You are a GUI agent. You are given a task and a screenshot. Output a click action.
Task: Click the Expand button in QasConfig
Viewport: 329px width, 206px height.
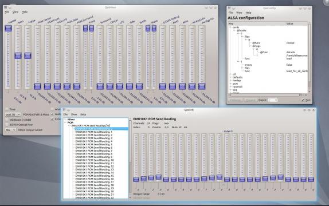pyautogui.click(x=250, y=100)
